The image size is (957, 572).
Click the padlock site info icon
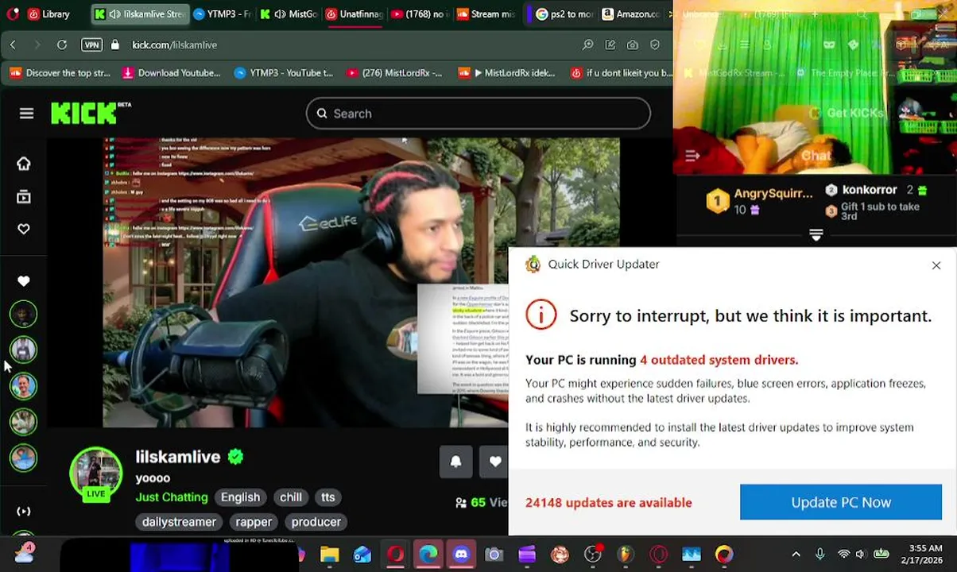click(115, 45)
